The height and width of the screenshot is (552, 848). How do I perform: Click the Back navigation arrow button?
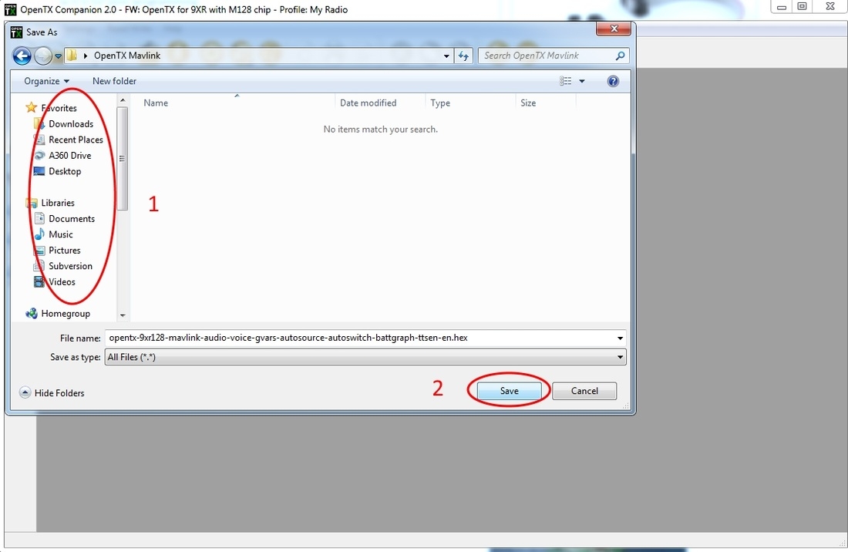tap(22, 56)
